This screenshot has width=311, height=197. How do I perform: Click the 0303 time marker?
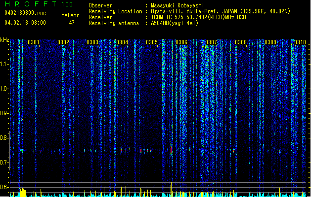(92, 42)
